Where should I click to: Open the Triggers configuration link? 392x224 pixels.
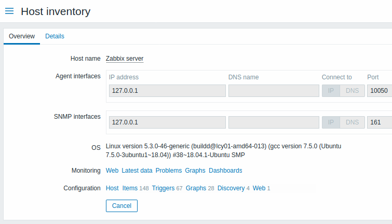point(163,188)
